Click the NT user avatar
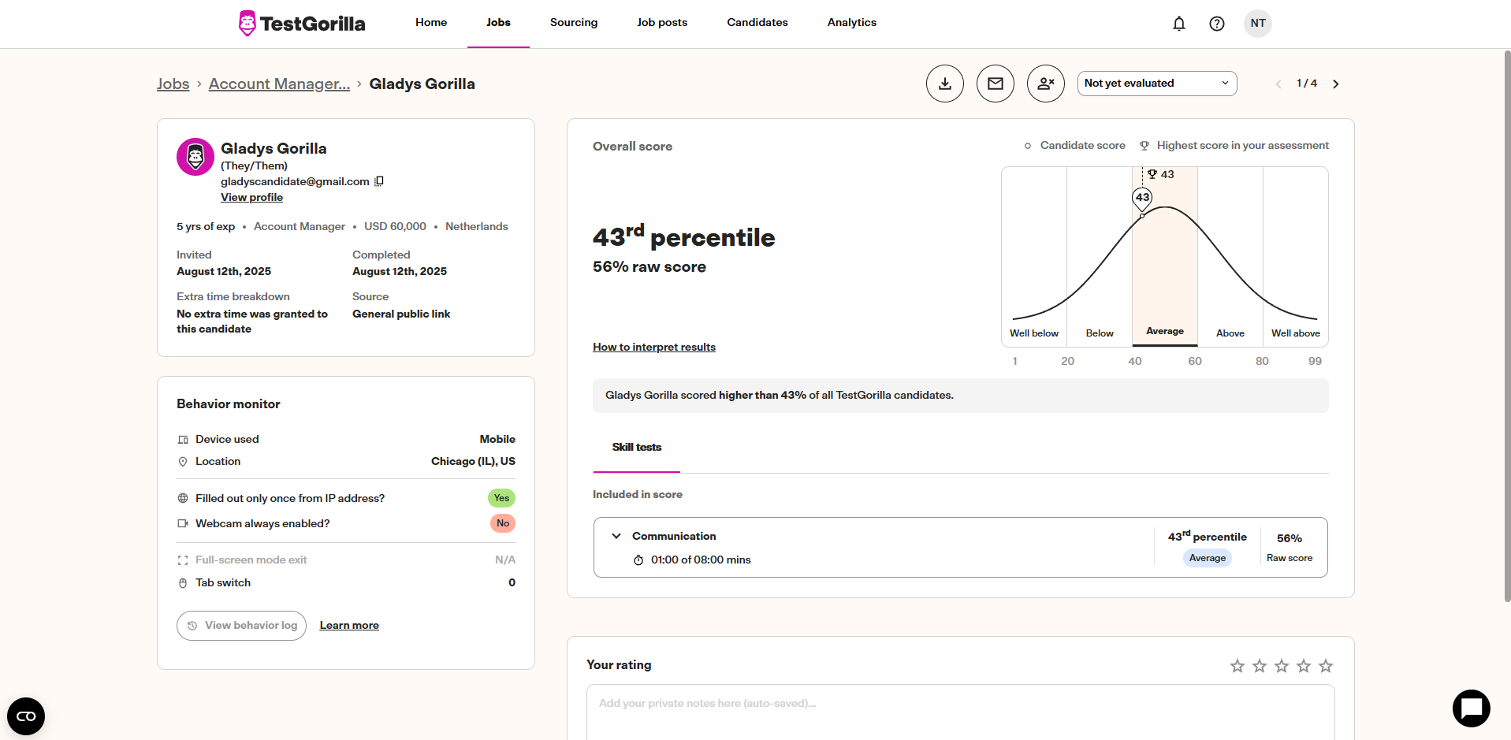Viewport: 1511px width, 740px height. [x=1257, y=24]
